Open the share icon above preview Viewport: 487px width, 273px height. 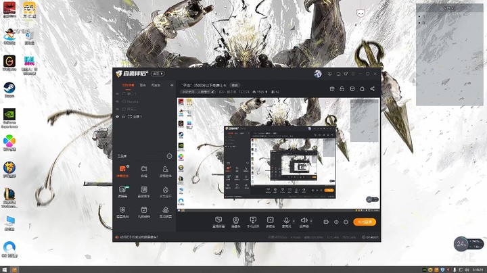(x=372, y=89)
